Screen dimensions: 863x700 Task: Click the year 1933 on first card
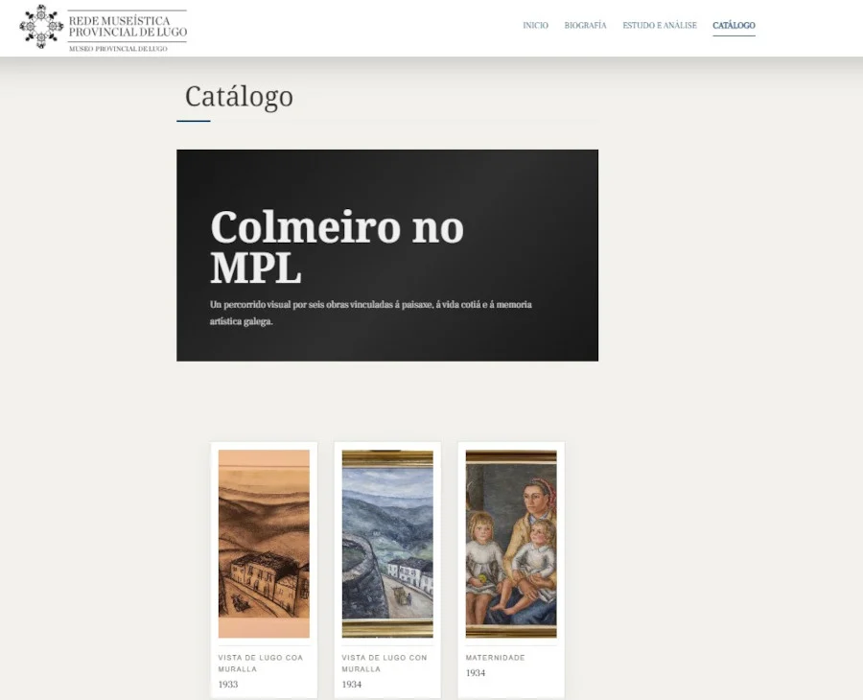coord(228,685)
